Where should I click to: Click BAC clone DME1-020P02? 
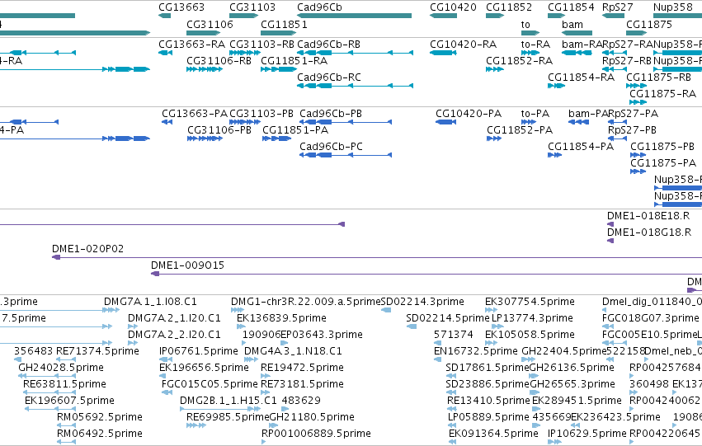tap(87, 249)
